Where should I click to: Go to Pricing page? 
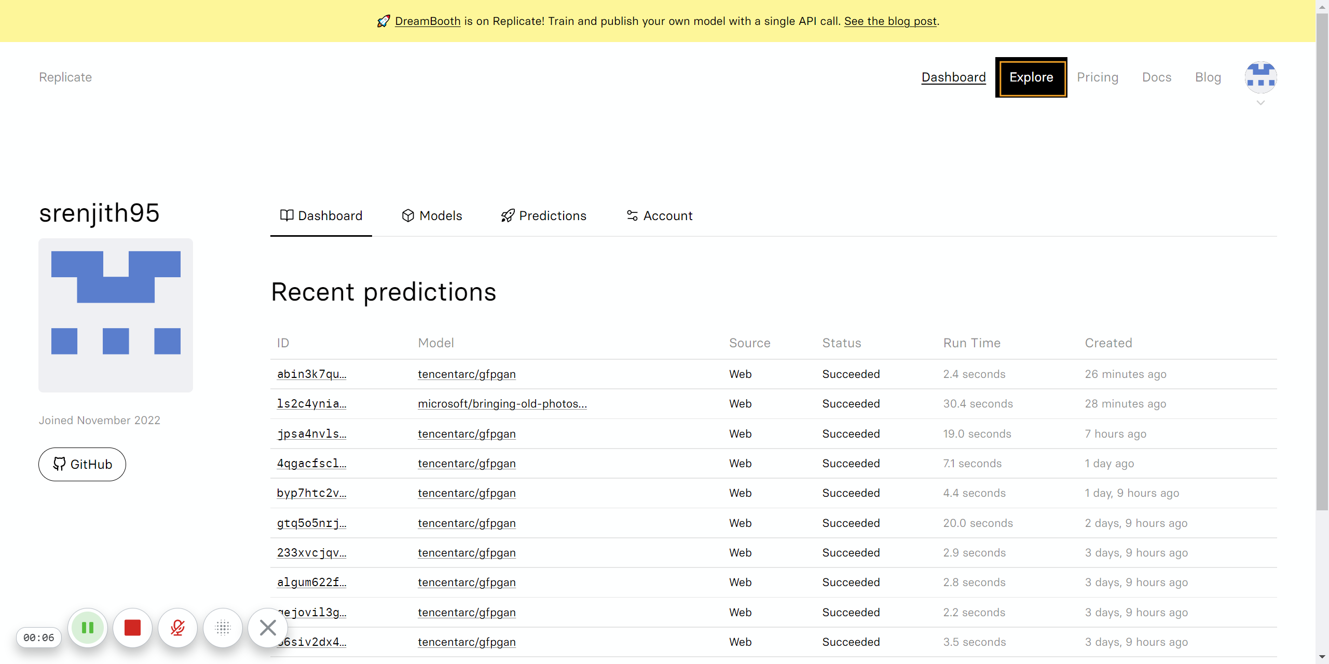click(x=1098, y=77)
